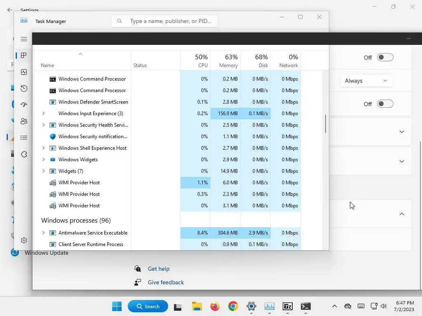Expand the settings section below the Off toggles
The height and width of the screenshot is (316, 422).
pyautogui.click(x=401, y=132)
